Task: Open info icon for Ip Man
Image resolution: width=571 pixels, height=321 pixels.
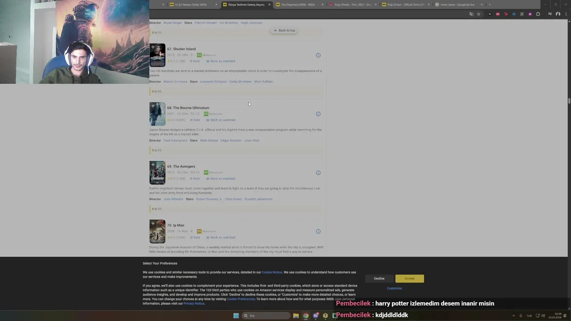Action: 318,231
